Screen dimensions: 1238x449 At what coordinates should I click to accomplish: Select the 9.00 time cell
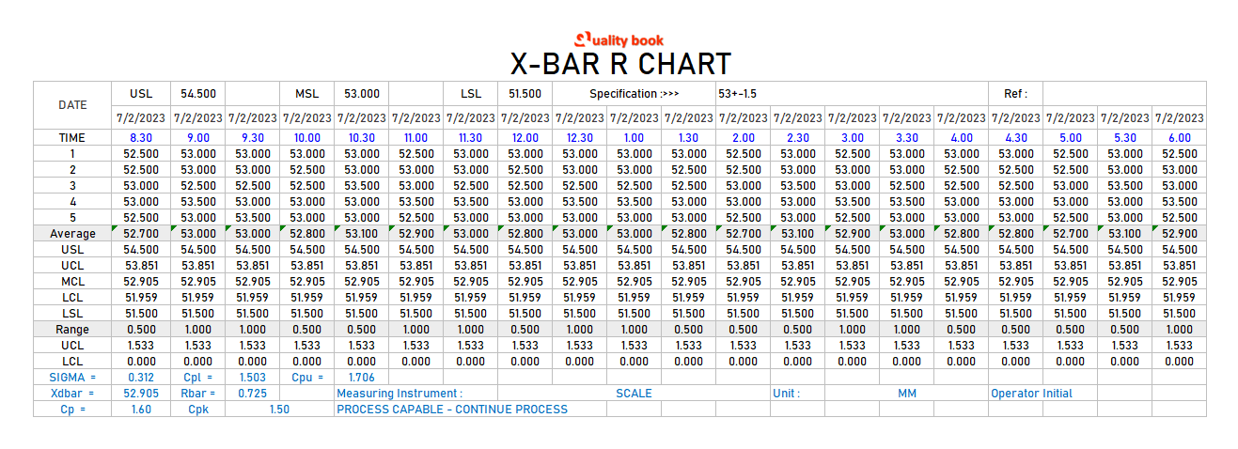(198, 137)
